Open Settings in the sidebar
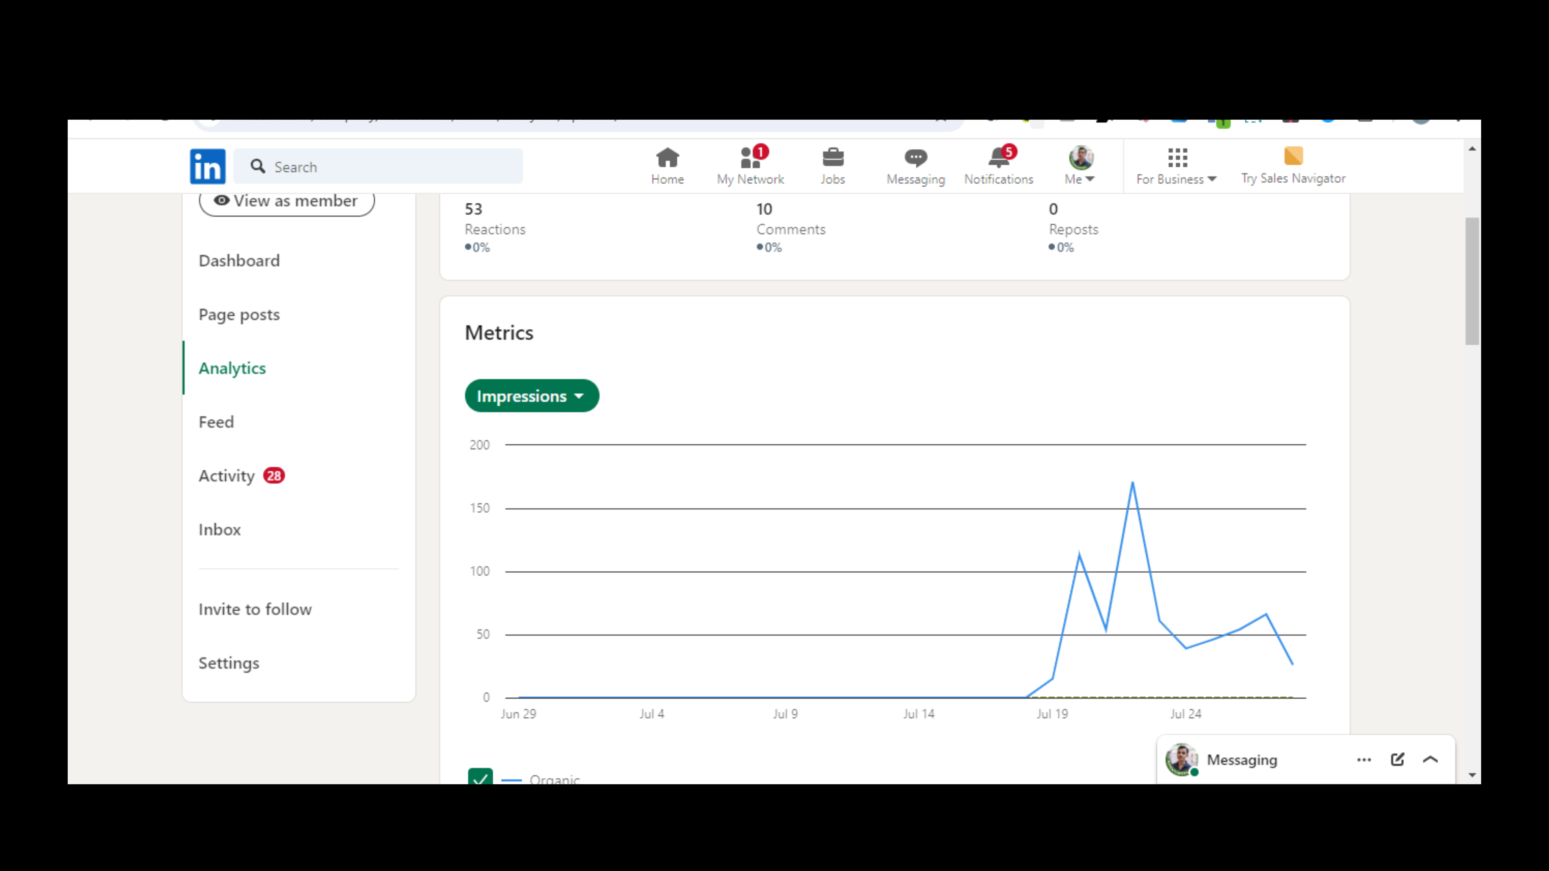 coord(229,664)
